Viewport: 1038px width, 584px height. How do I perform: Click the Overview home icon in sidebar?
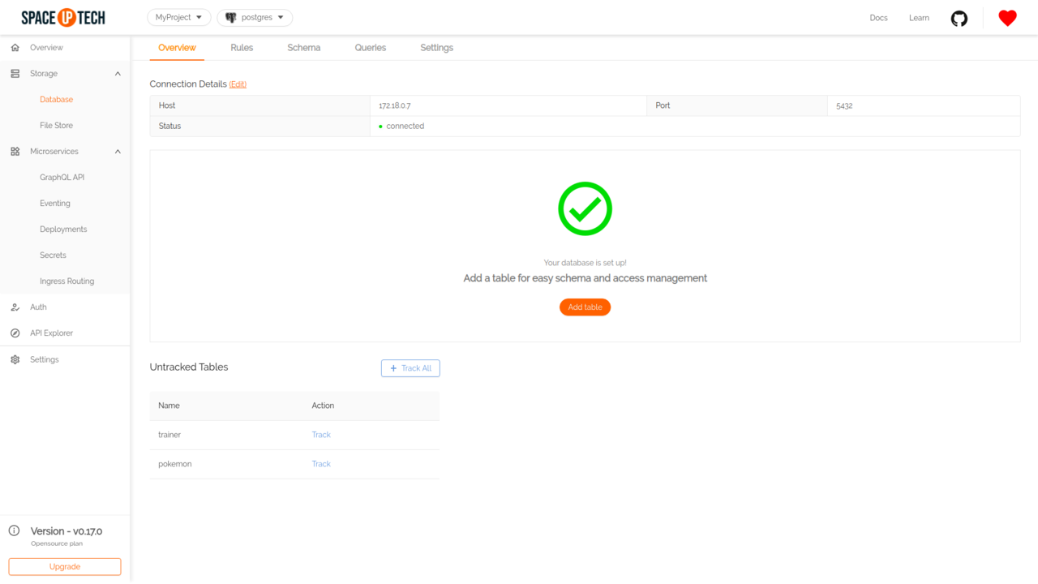15,48
